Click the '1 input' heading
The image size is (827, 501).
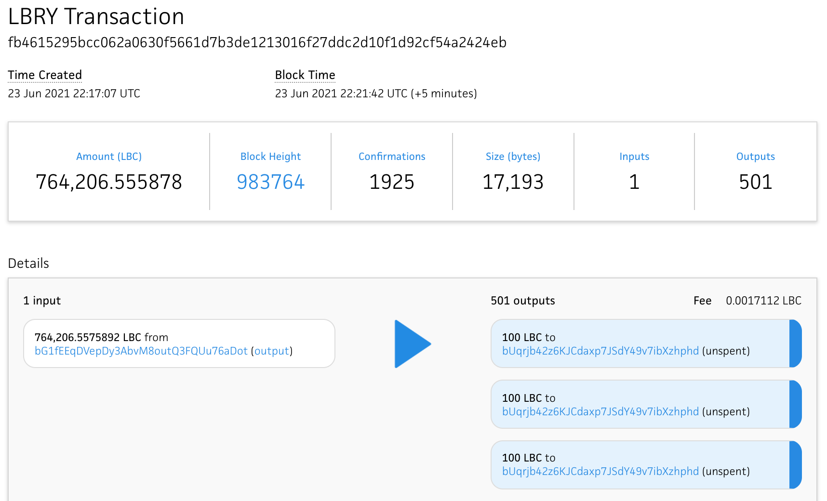click(42, 301)
